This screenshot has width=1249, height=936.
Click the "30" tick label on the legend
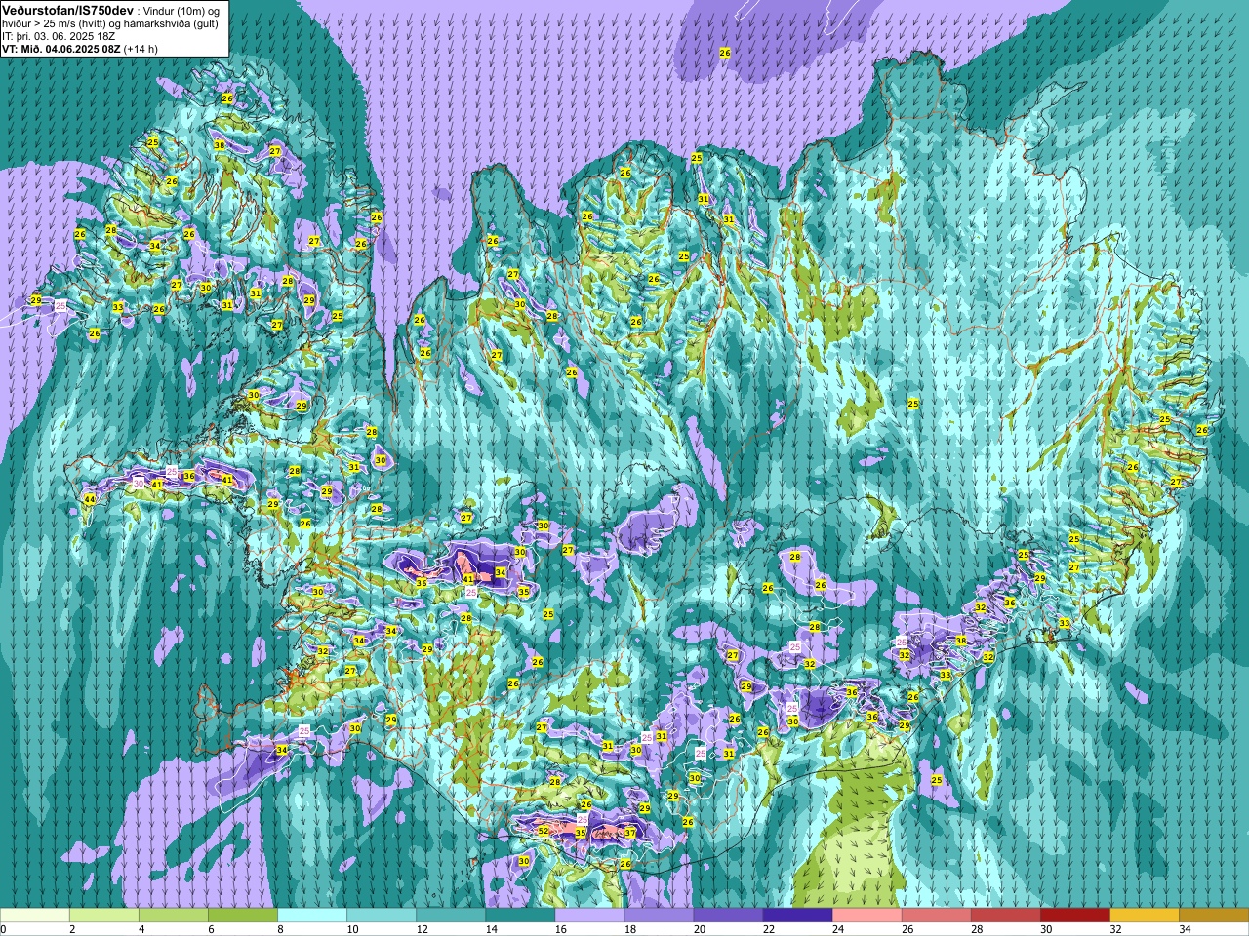tap(1046, 929)
